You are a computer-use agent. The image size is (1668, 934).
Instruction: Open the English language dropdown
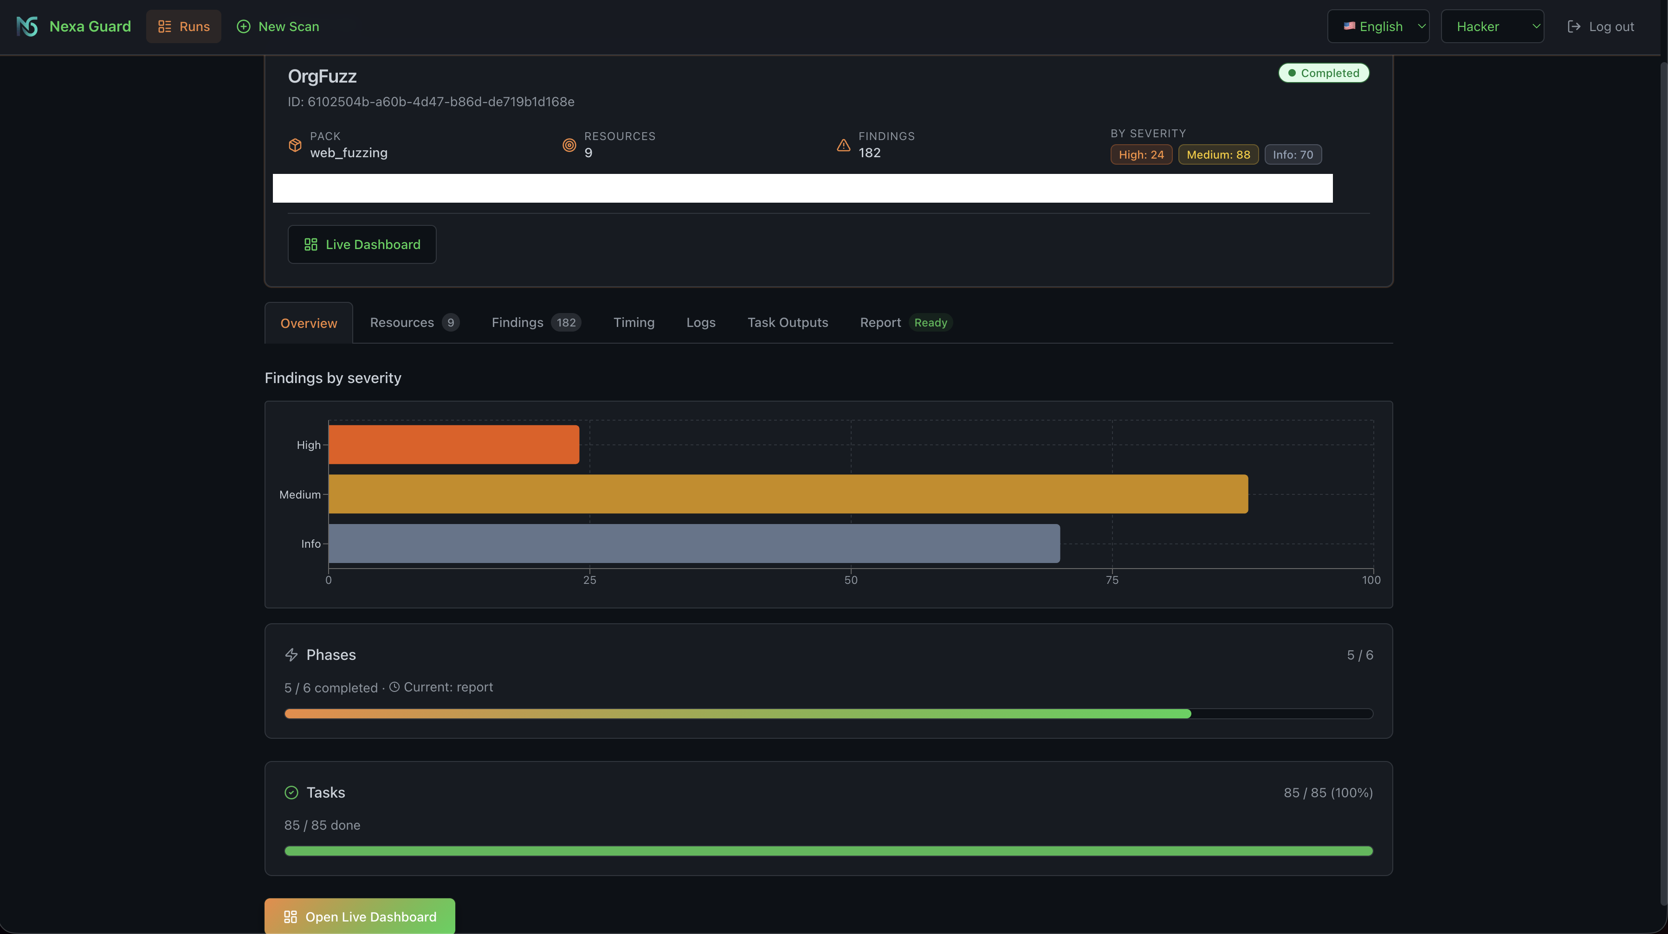[x=1378, y=26]
